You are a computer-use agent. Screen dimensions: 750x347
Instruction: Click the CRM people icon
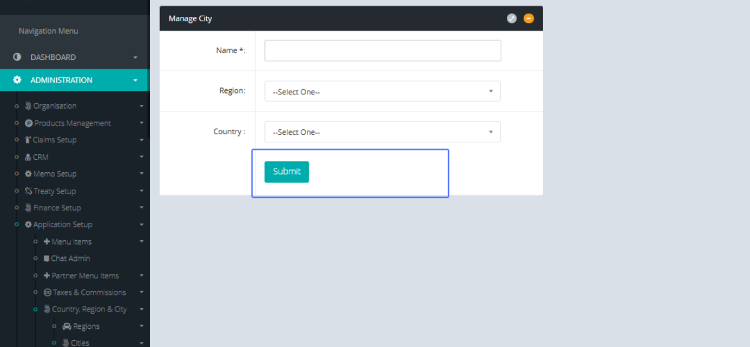28,157
